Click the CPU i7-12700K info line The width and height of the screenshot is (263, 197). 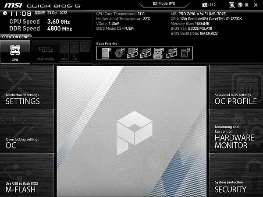point(206,19)
